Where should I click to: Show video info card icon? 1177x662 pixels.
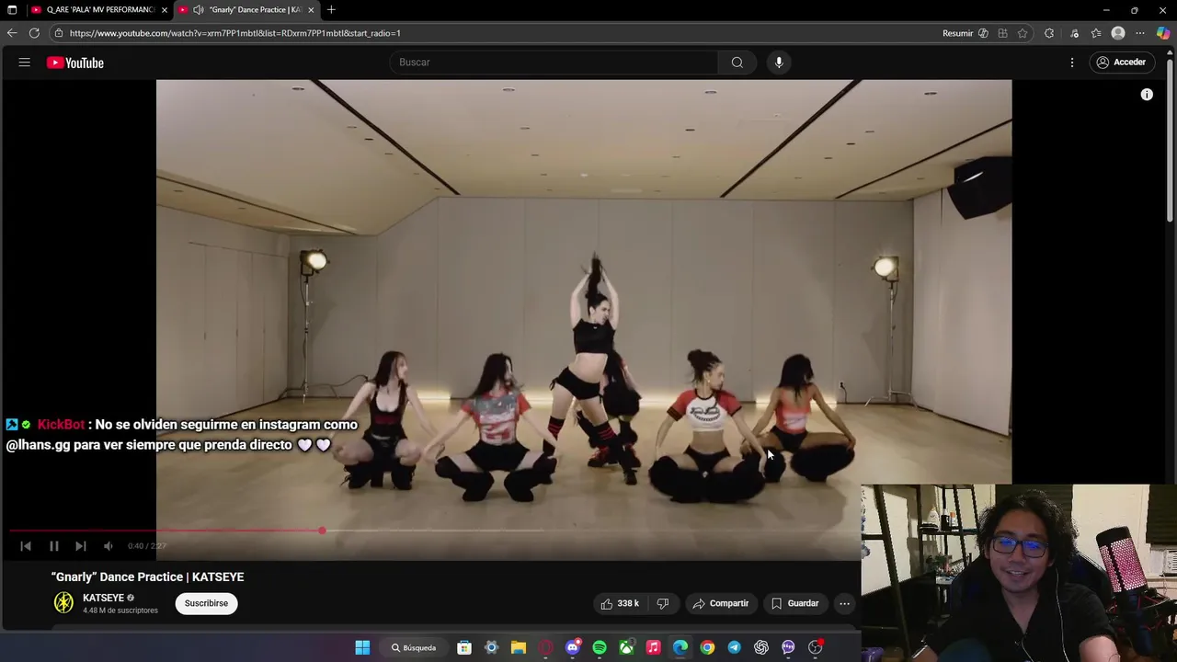1147,95
